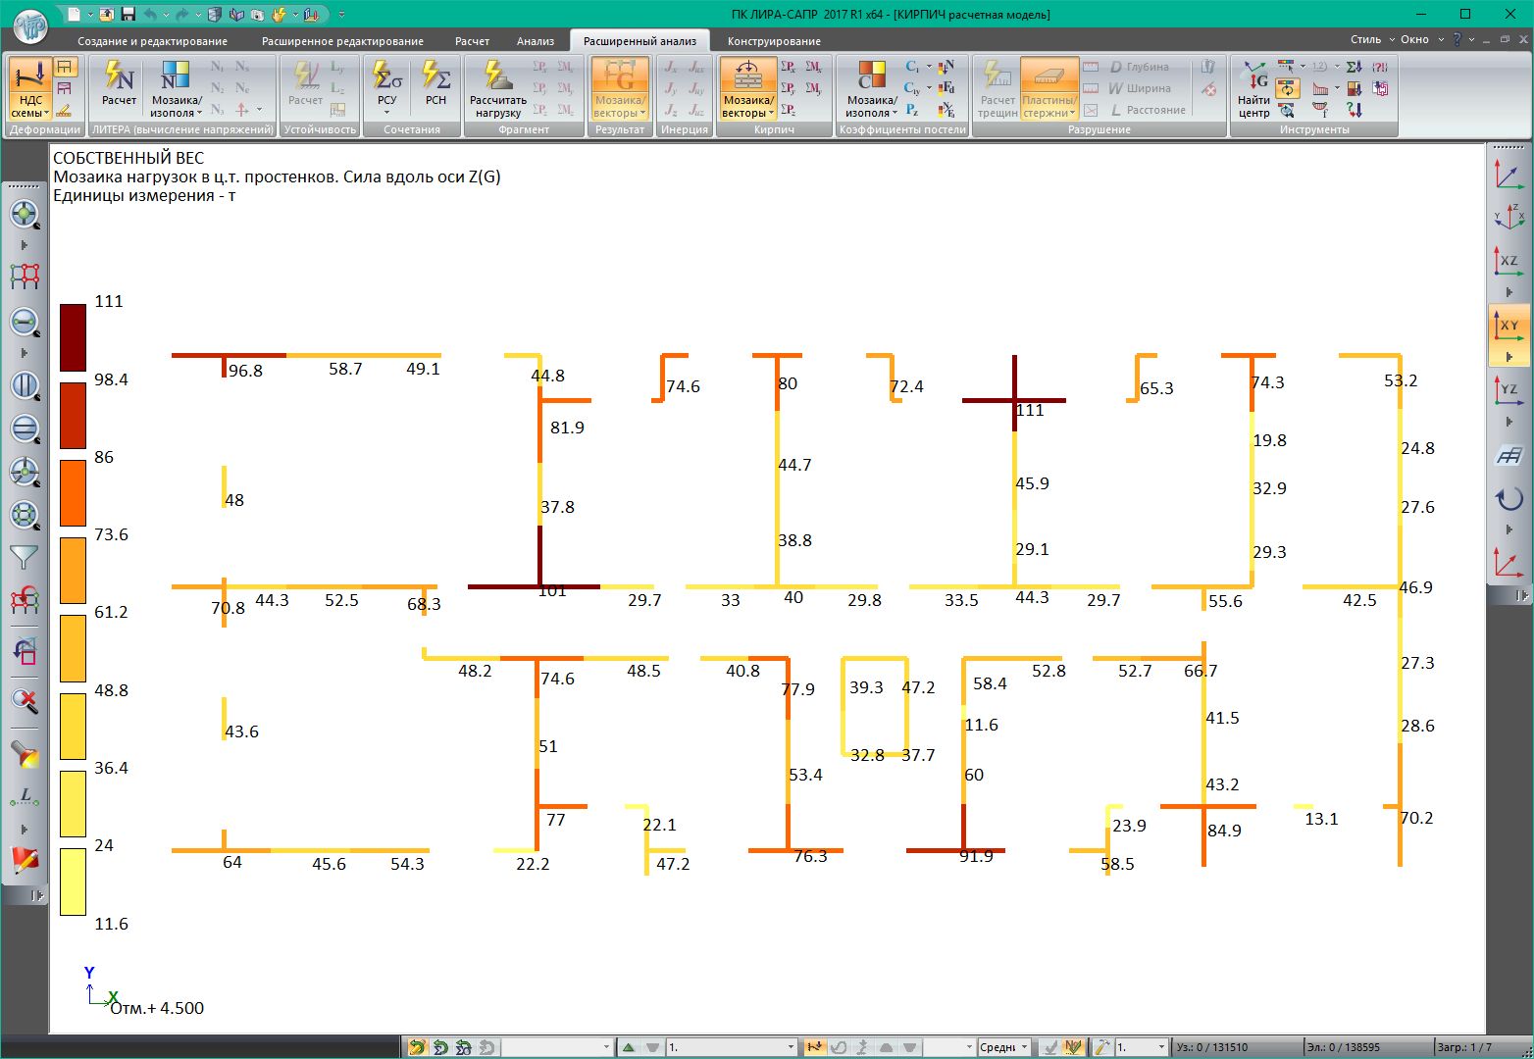Select the YZ projection view icon
1534x1059 pixels.
click(1508, 389)
